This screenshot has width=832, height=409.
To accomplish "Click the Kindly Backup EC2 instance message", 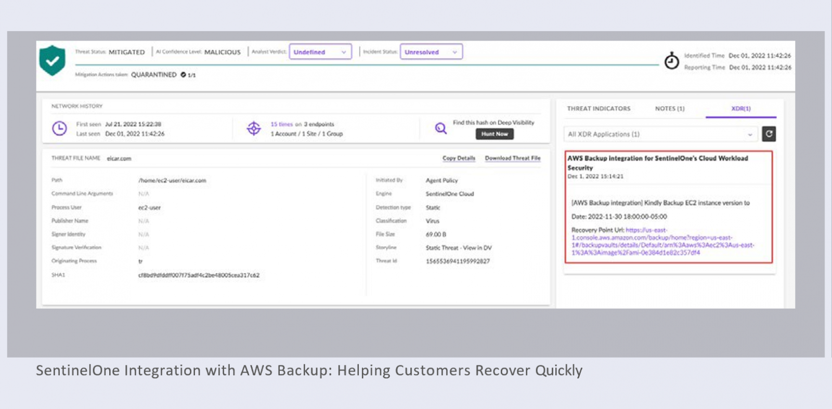I will [660, 203].
